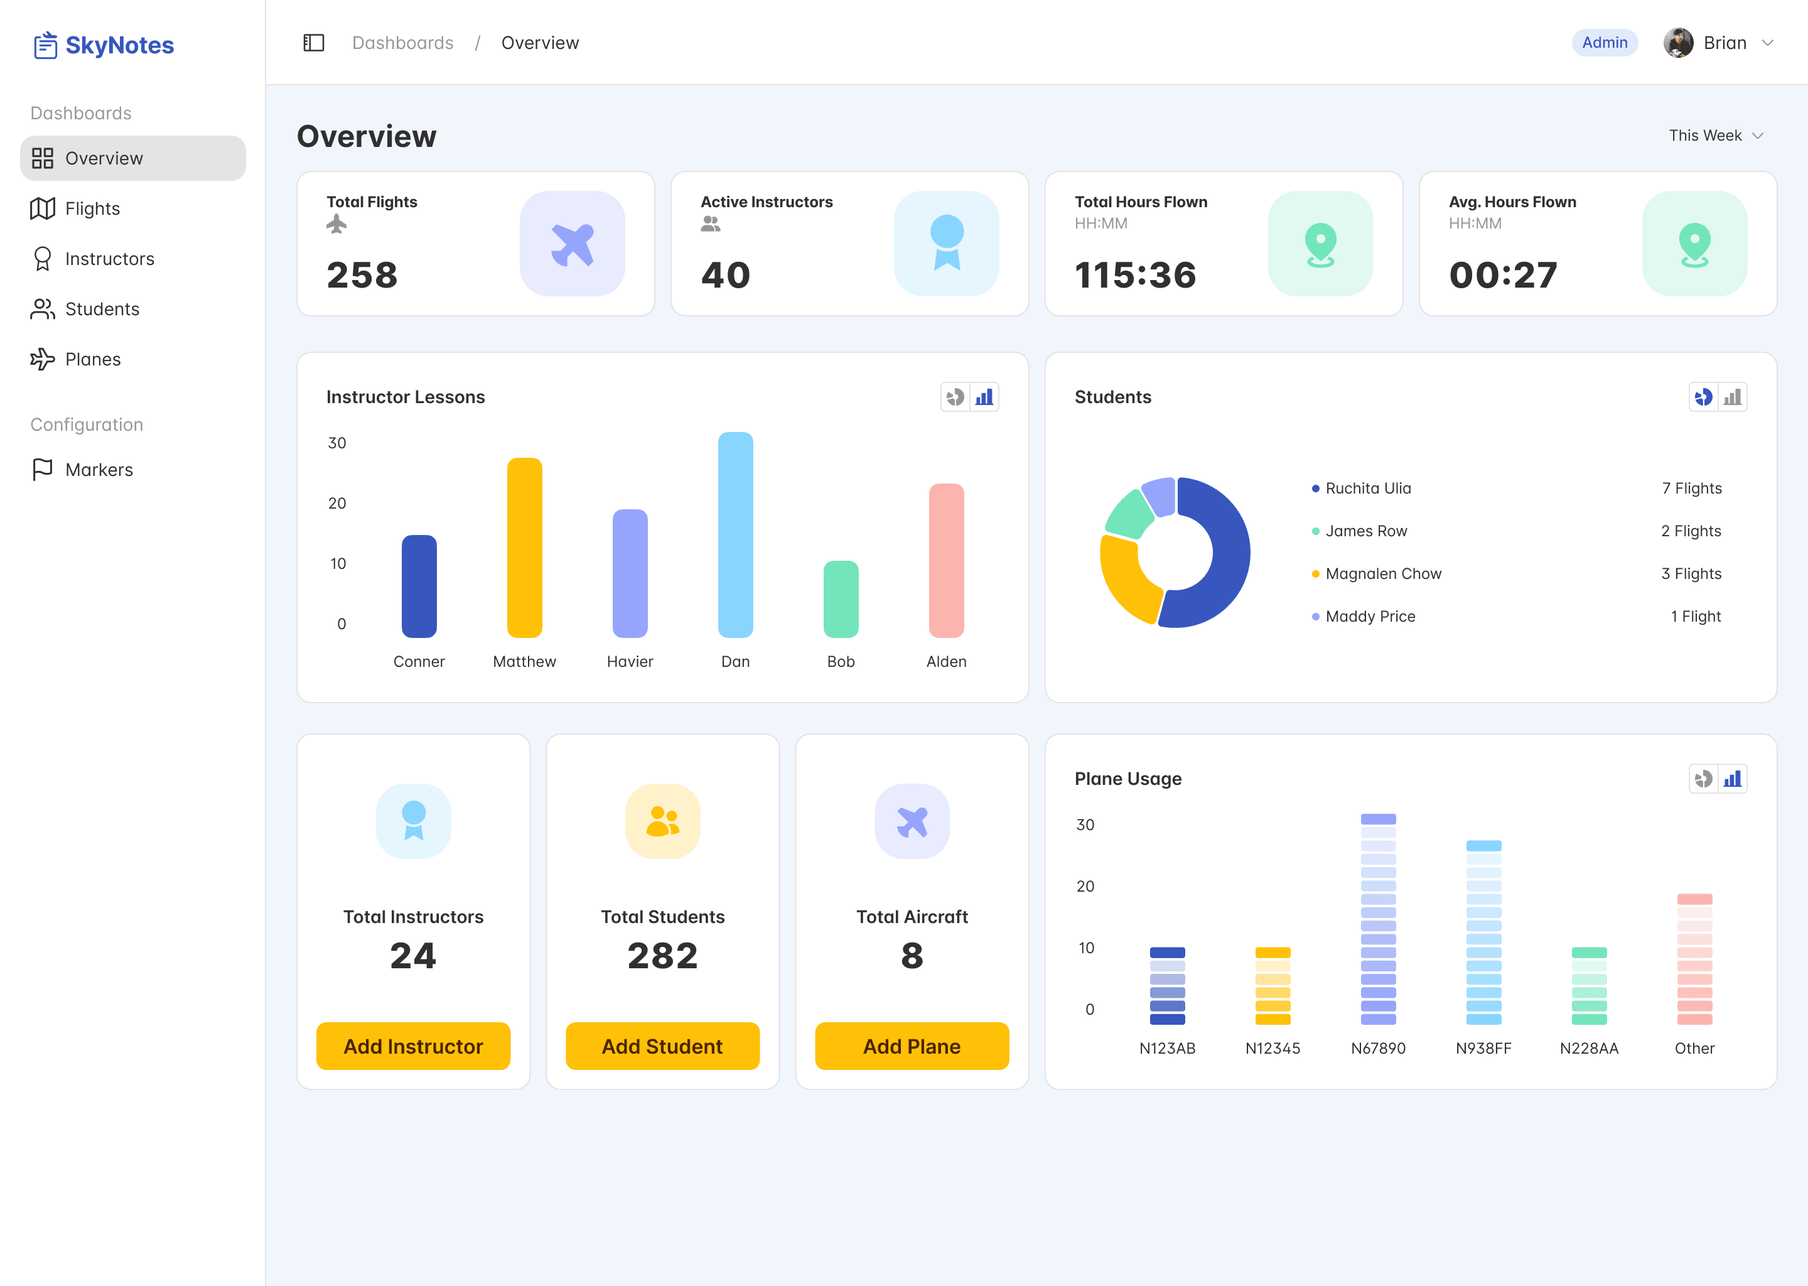The width and height of the screenshot is (1808, 1286).
Task: Click the Matthew bar in Instructor Lessons
Action: (525, 548)
